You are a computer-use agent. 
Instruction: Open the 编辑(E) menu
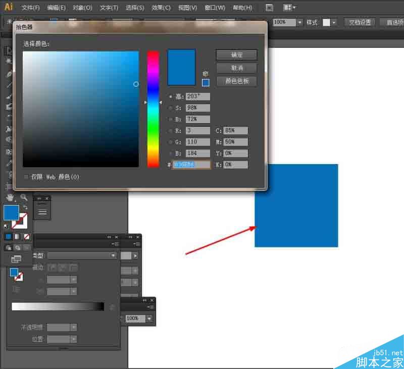pos(57,8)
